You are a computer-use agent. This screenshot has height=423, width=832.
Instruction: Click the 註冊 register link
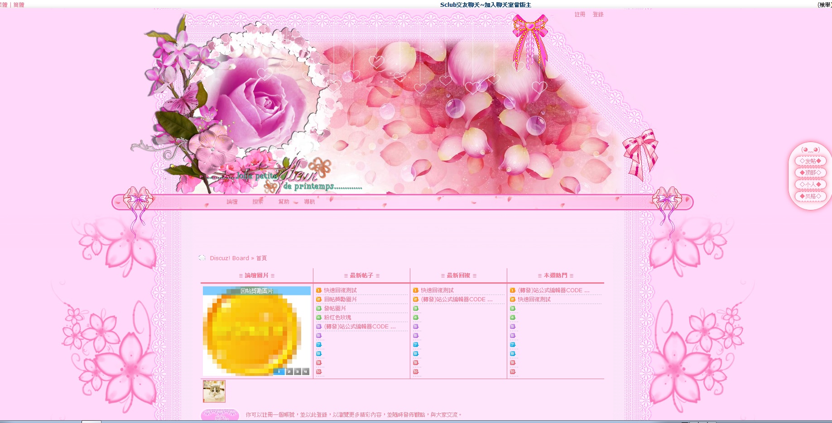pyautogui.click(x=580, y=14)
